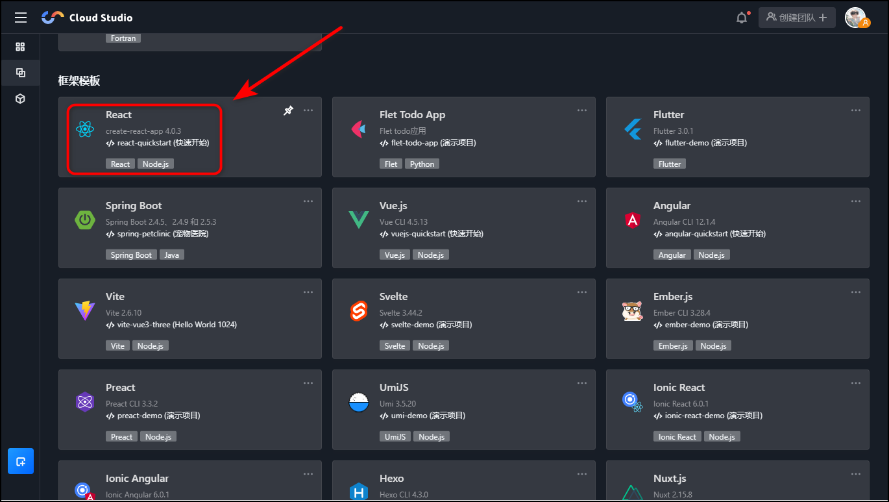The width and height of the screenshot is (889, 502).
Task: Click the Ionic Angular logo icon
Action: point(85,491)
